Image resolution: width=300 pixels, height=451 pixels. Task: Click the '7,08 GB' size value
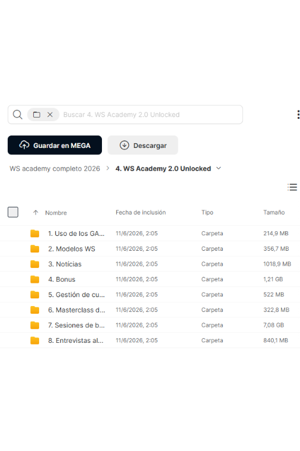[273, 325]
